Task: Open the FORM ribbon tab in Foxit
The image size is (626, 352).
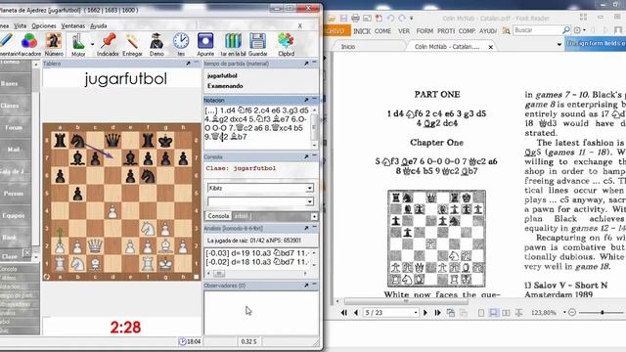Action: (x=425, y=30)
